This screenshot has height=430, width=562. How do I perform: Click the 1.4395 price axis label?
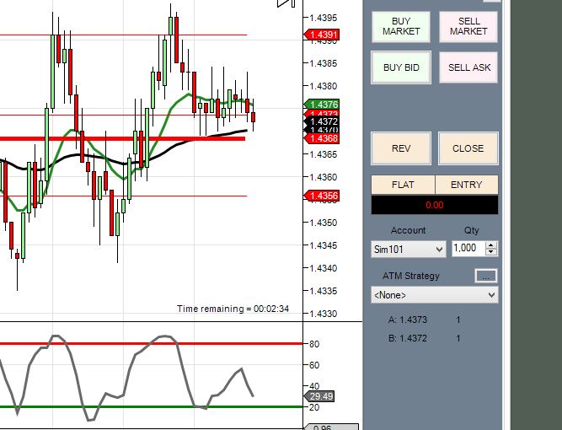[x=324, y=18]
